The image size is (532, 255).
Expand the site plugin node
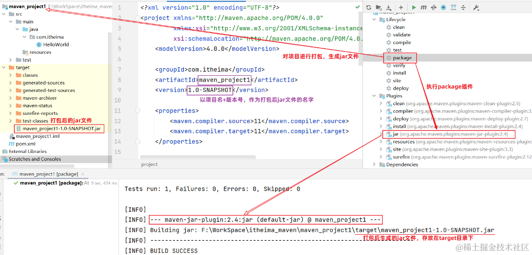coord(381,149)
